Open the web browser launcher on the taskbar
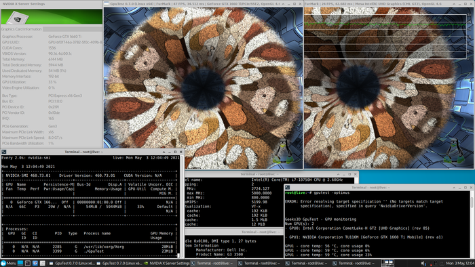 [35, 264]
